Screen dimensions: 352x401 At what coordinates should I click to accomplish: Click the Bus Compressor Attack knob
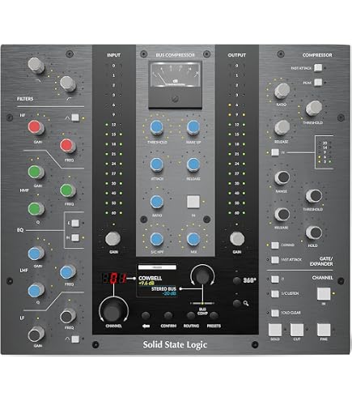(157, 164)
